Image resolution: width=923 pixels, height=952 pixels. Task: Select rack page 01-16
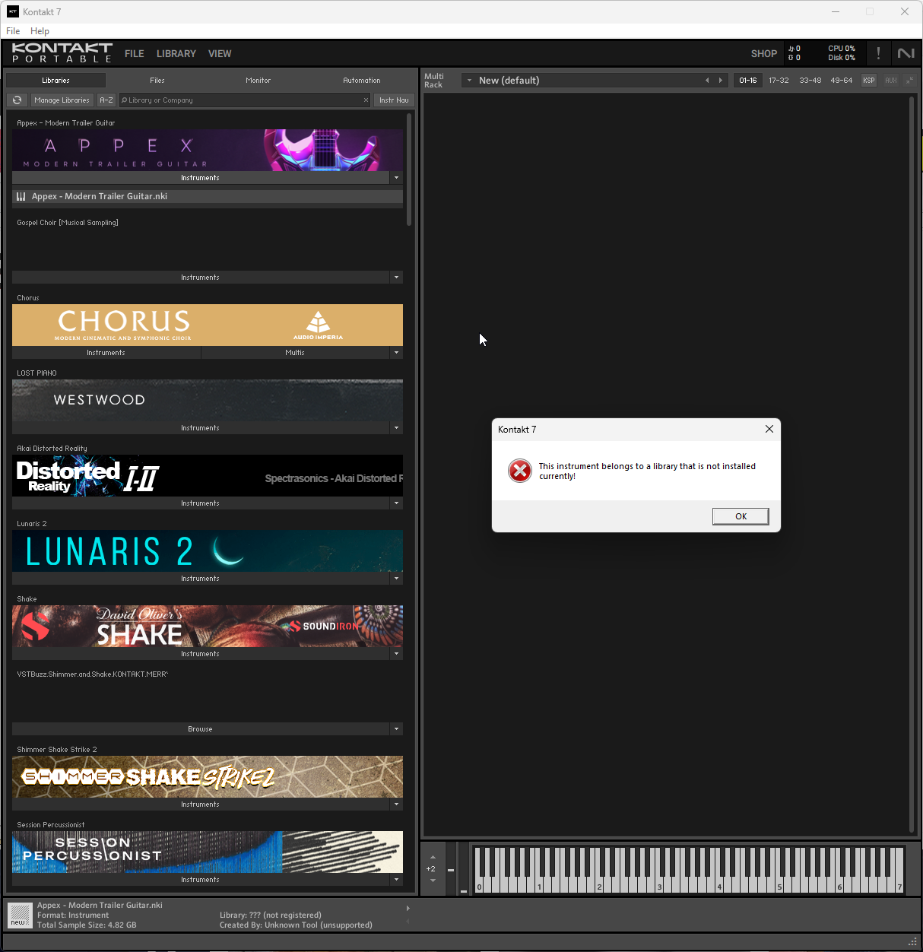pyautogui.click(x=748, y=80)
